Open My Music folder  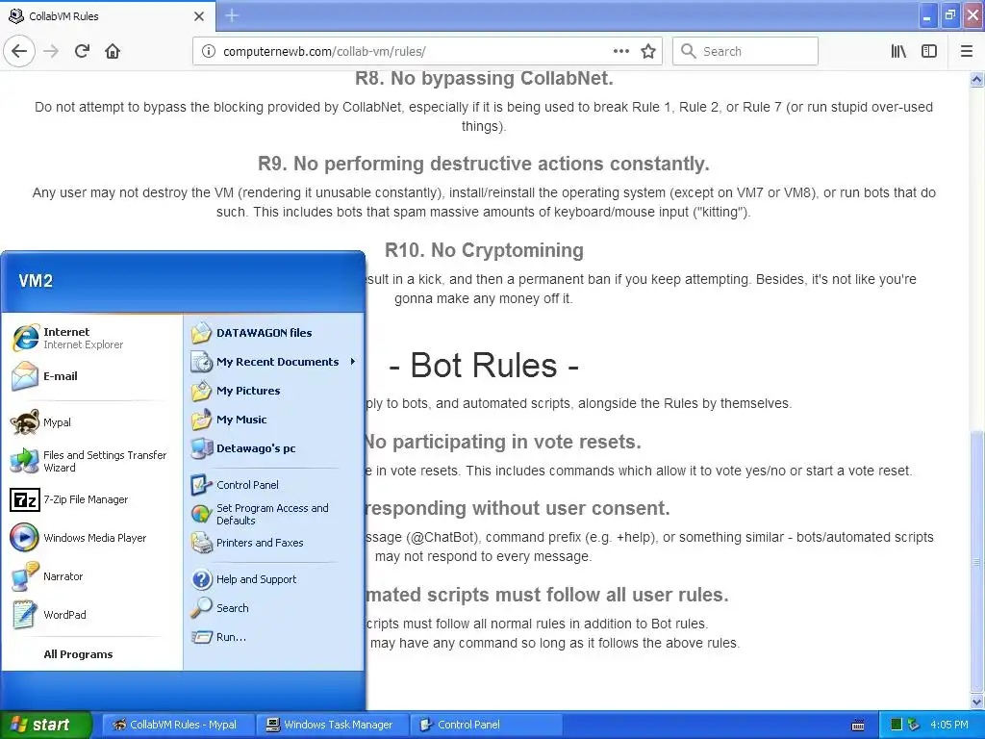(274, 420)
